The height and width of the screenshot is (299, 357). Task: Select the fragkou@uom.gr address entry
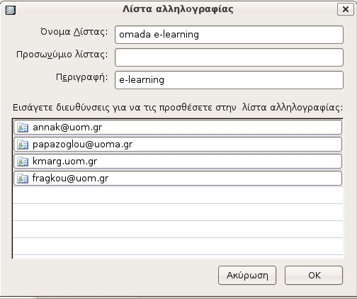[x=178, y=179]
